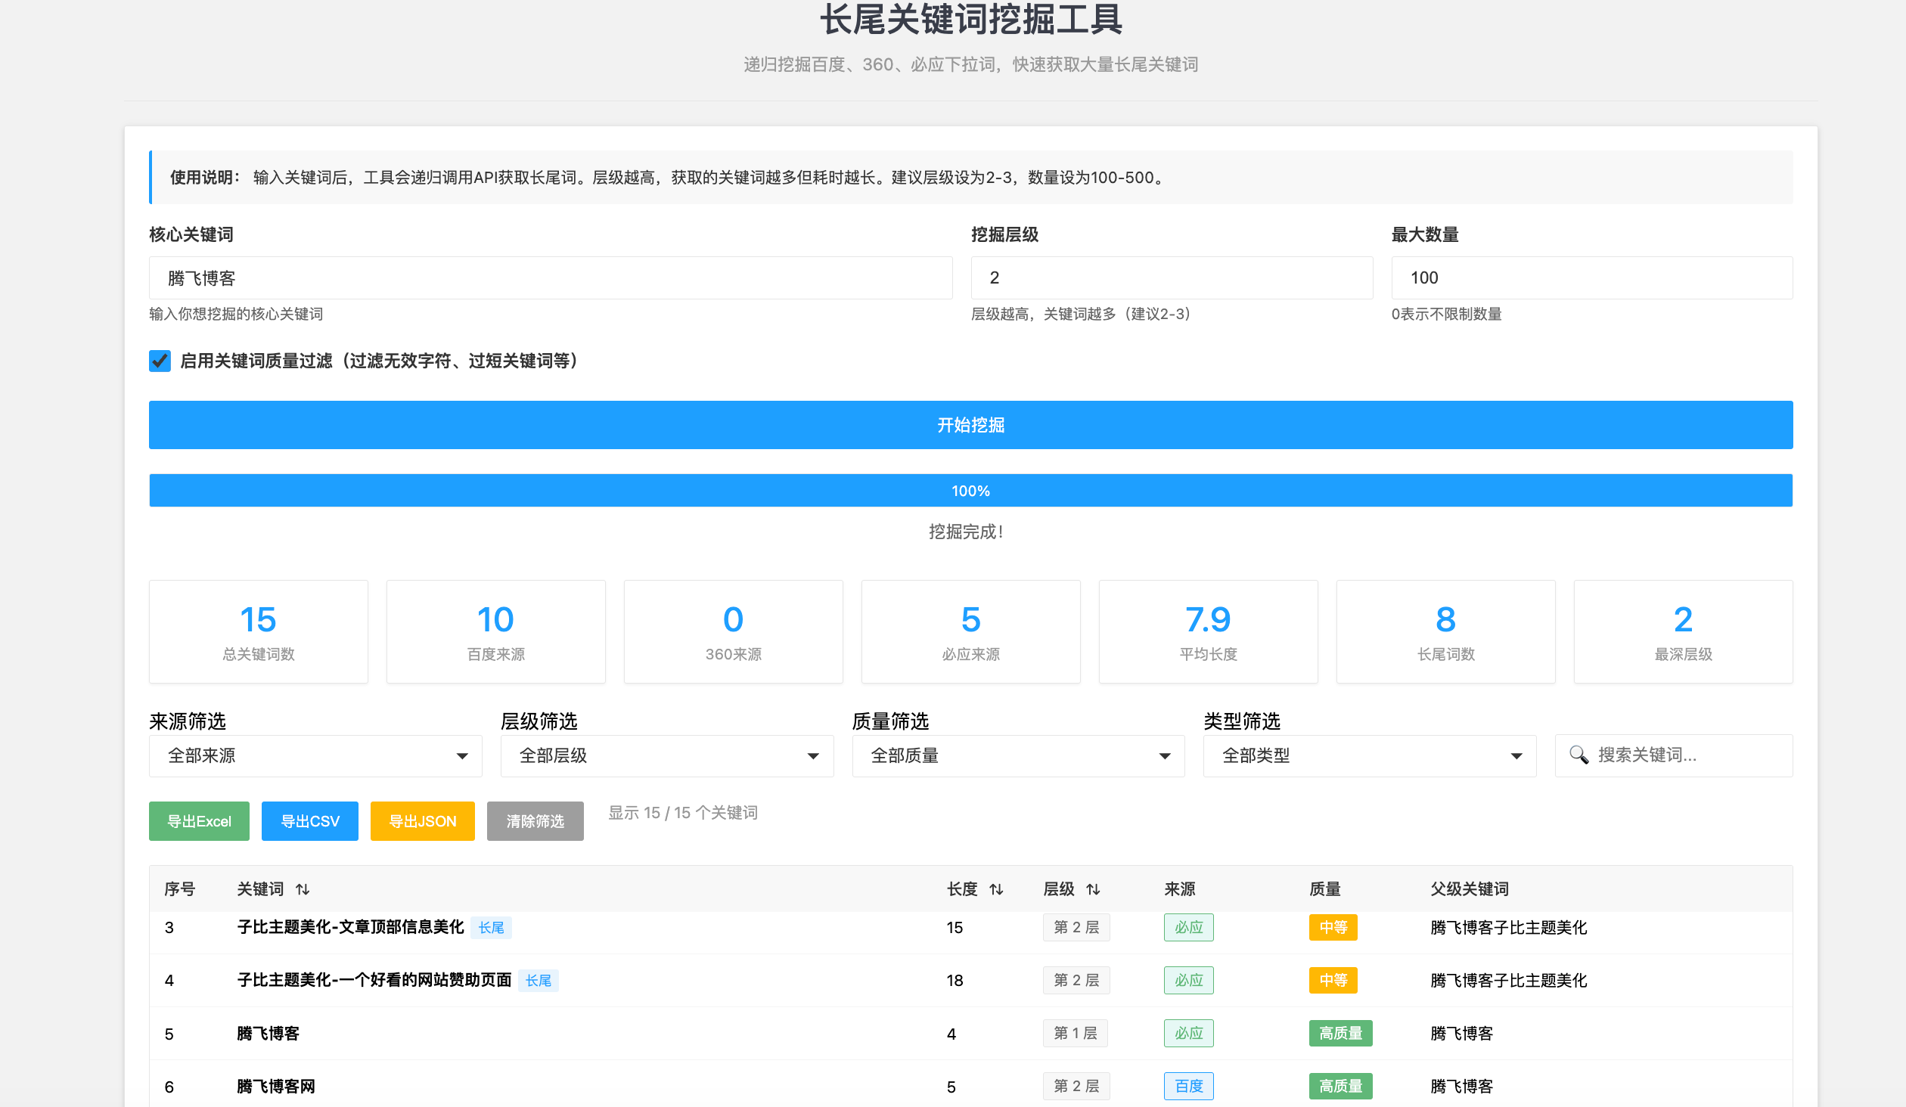Click 高质量 badge in row 6
Screen dimensions: 1906x1107
coord(1341,1087)
